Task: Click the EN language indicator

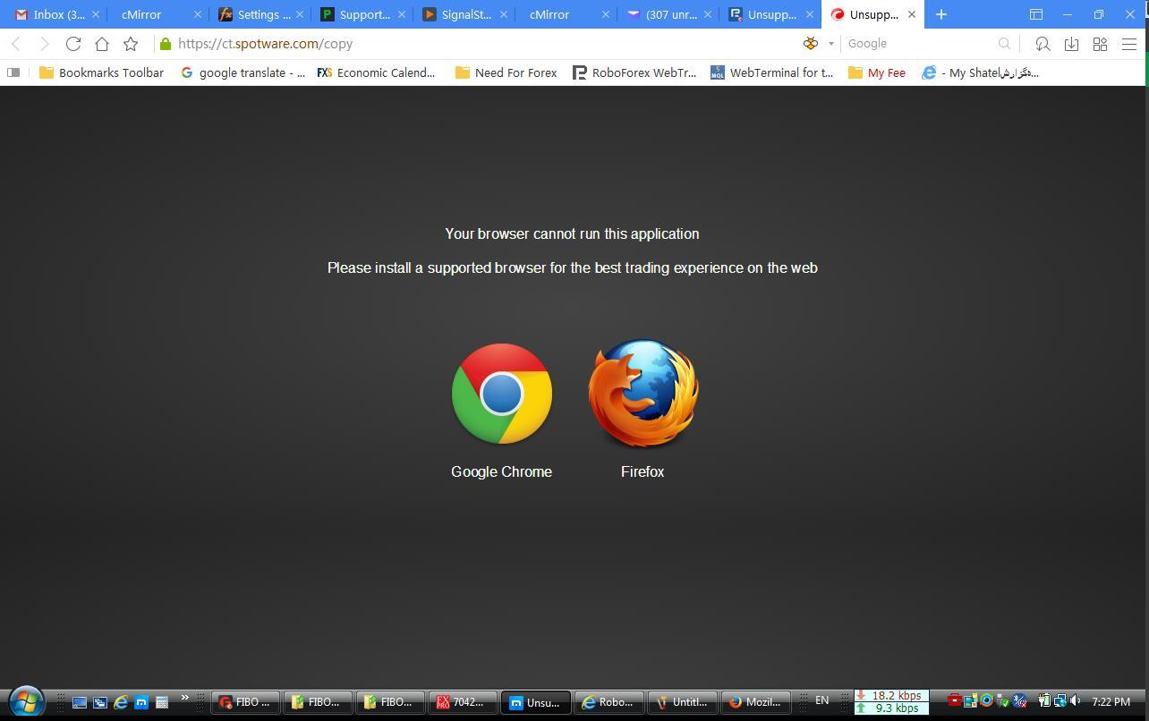Action: [x=821, y=700]
